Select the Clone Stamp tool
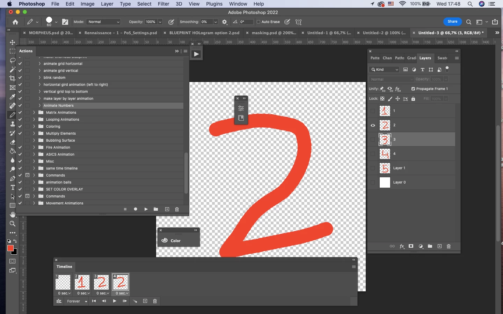Viewport: 503px width, 314px height. 13,124
